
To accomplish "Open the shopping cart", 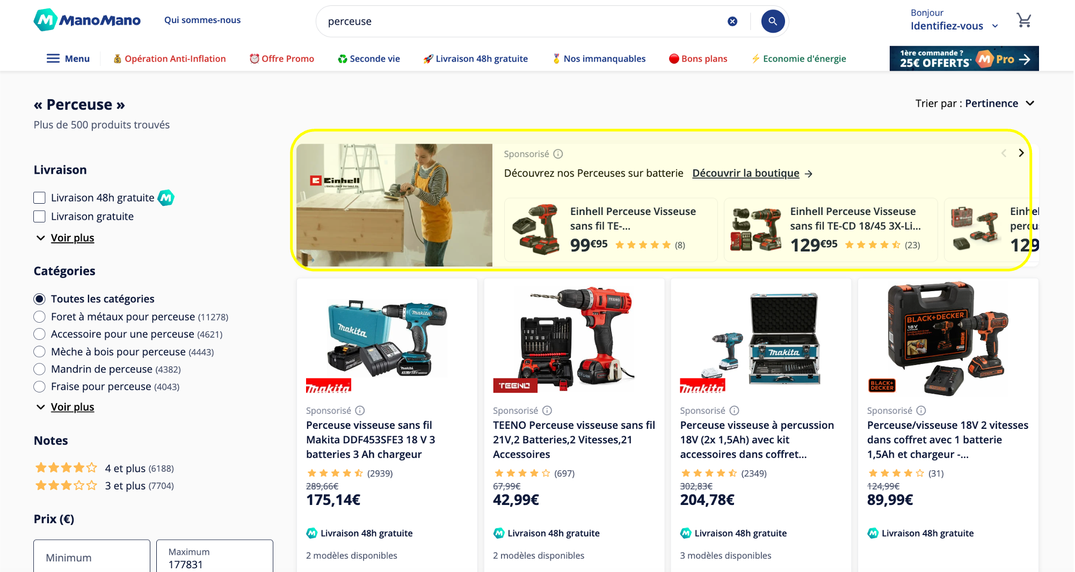I will (x=1024, y=20).
